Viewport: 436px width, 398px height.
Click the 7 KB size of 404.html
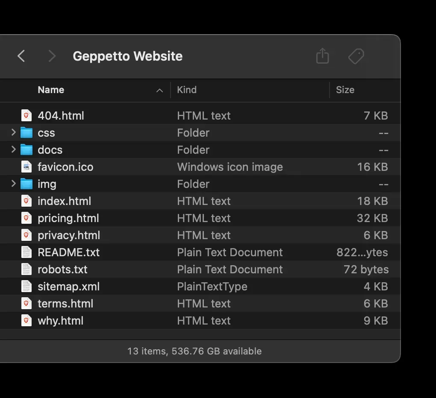376,116
